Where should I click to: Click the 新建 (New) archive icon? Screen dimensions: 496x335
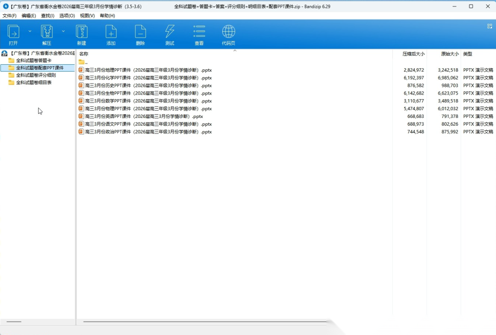pyautogui.click(x=82, y=32)
